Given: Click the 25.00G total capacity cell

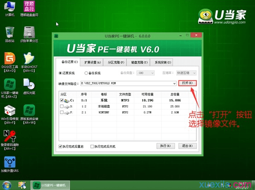Looking at the screenshot, I should tap(175, 107).
